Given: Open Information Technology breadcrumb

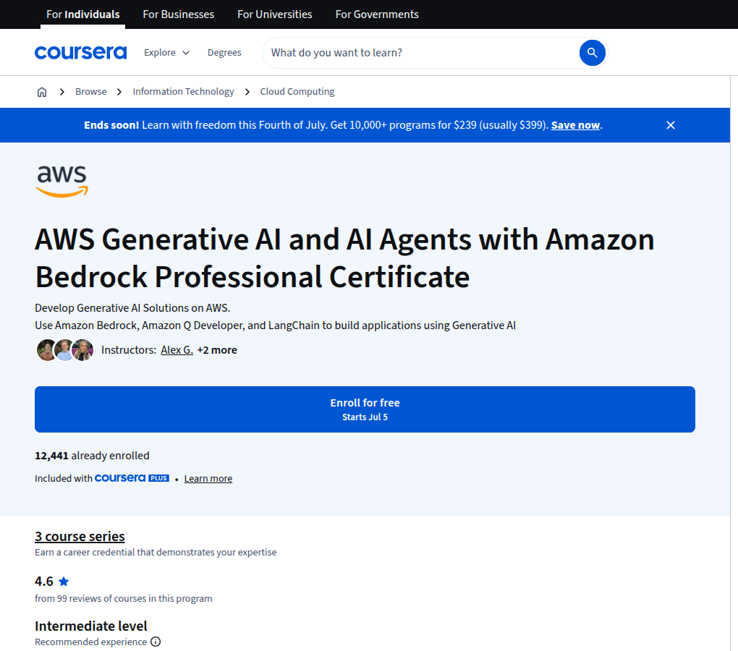Looking at the screenshot, I should click(x=183, y=92).
